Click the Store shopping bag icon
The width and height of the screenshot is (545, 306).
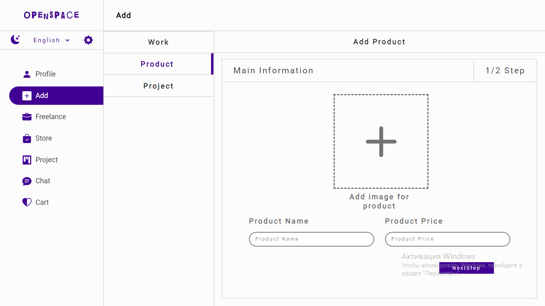pos(27,138)
